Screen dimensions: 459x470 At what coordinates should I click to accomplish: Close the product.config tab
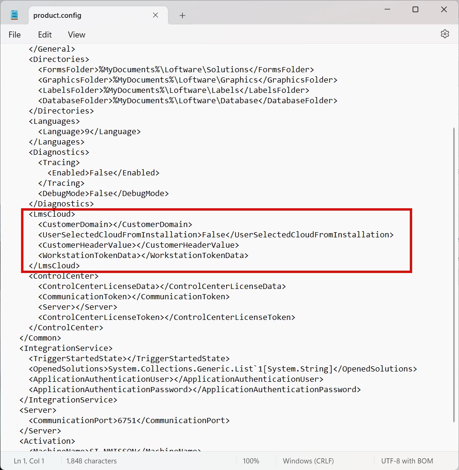click(155, 15)
